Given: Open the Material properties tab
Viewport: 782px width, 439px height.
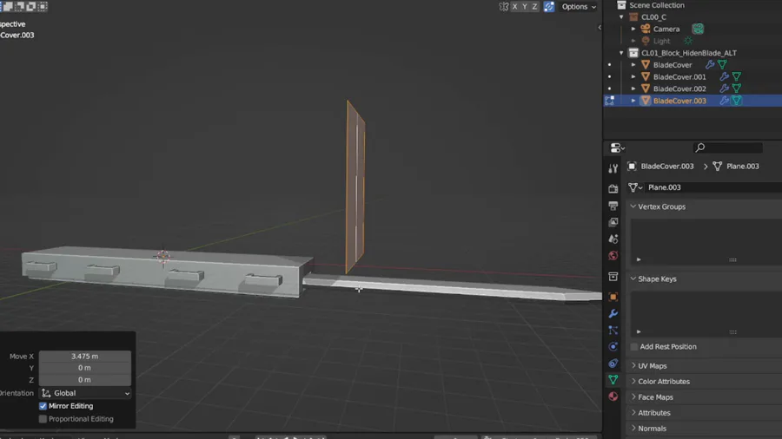Looking at the screenshot, I should pos(613,396).
